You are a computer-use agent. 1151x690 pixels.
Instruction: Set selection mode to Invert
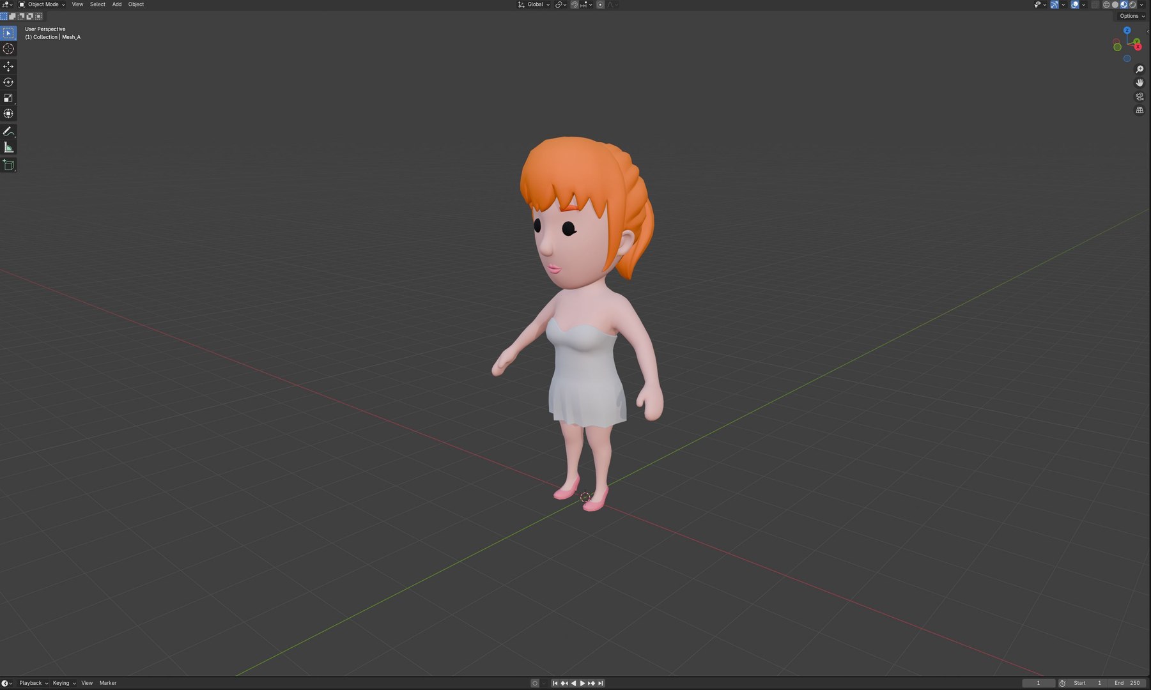point(29,16)
